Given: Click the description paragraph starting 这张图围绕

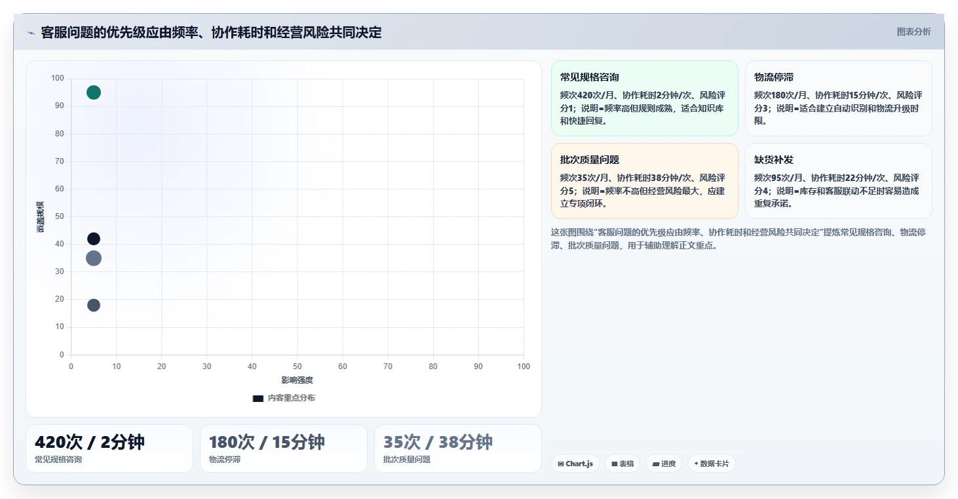Looking at the screenshot, I should (x=738, y=239).
